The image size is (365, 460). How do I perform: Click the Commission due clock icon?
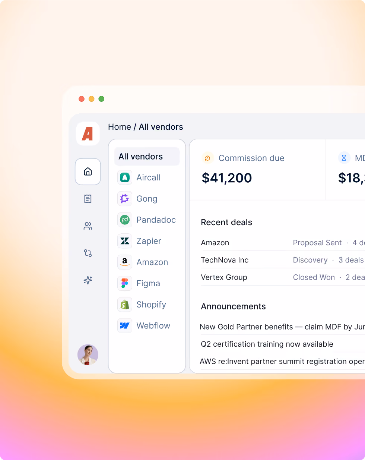pos(207,158)
